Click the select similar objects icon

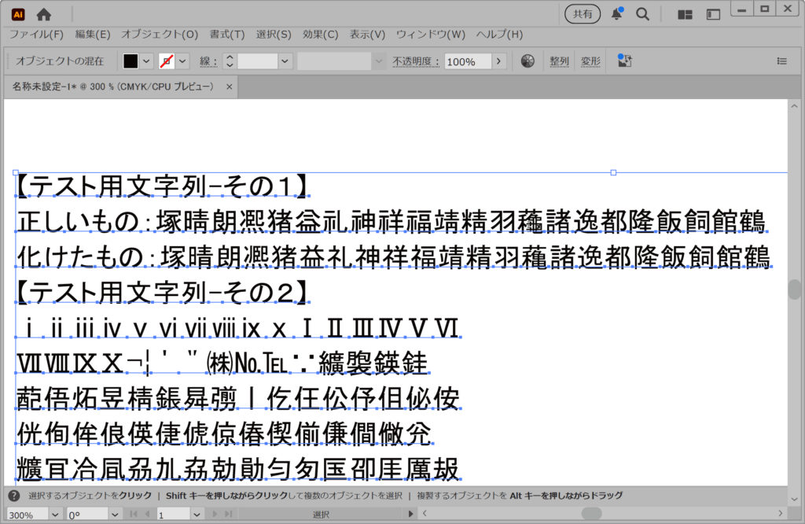625,61
